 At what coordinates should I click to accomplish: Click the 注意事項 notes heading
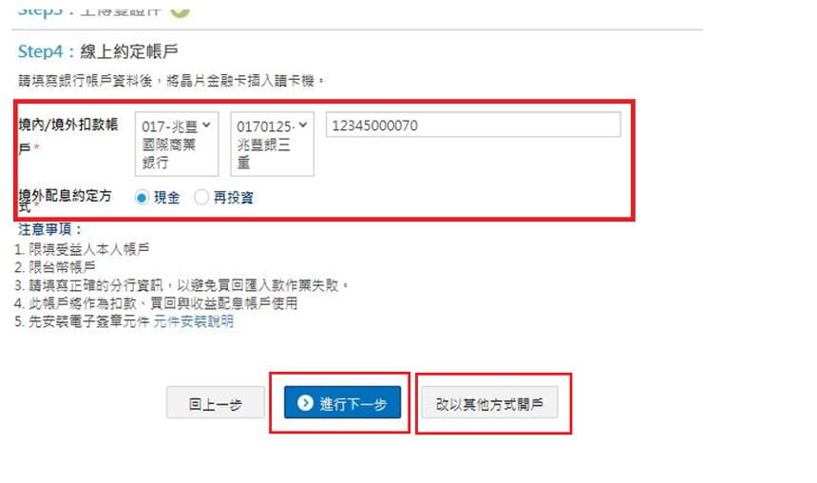click(50, 229)
